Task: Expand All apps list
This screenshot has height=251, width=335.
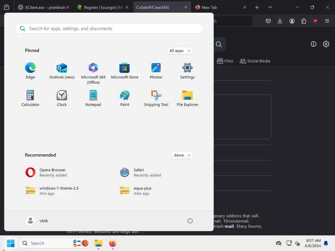Action: point(180,51)
